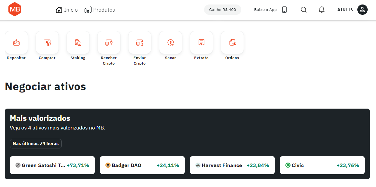The width and height of the screenshot is (376, 187).
Task: Click the Staking label text
Action: (78, 58)
